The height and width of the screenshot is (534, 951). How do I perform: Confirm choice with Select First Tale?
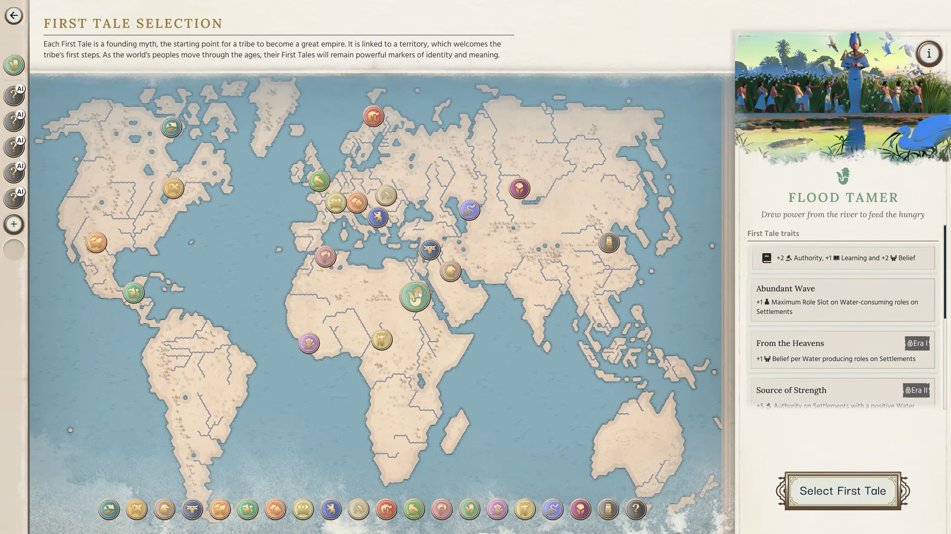click(x=843, y=491)
